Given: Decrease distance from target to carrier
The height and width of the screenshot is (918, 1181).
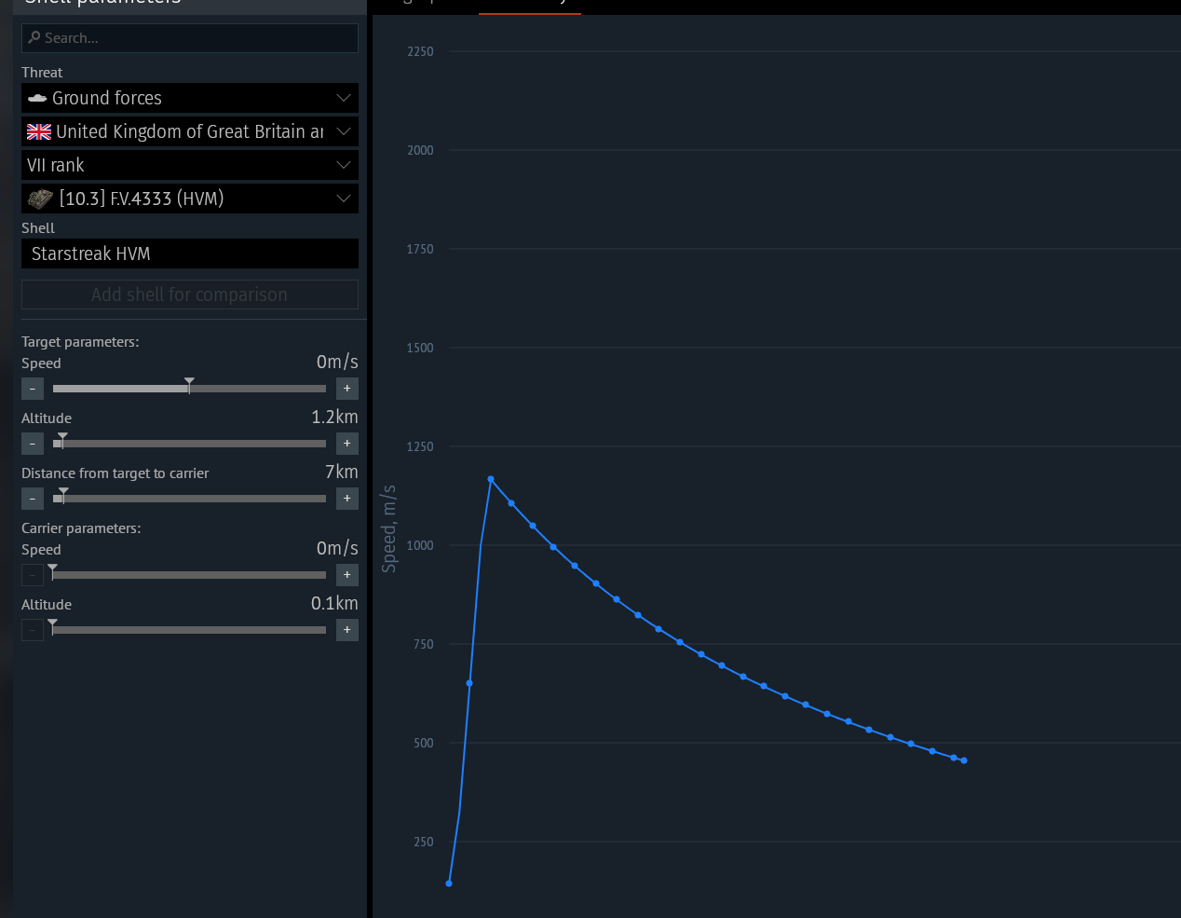Looking at the screenshot, I should click(x=33, y=499).
